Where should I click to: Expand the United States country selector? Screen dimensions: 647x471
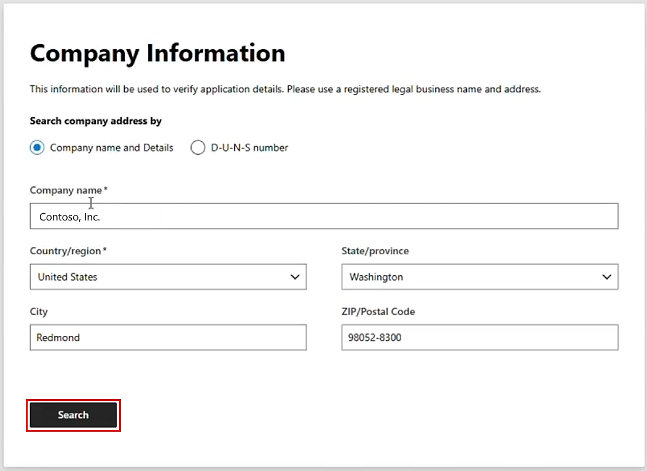click(x=168, y=277)
